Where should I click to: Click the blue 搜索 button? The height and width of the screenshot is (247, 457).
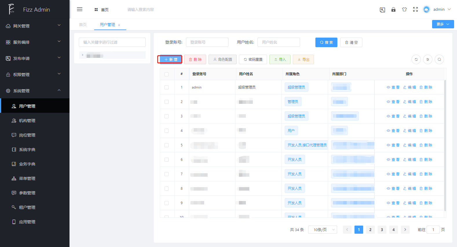point(326,42)
